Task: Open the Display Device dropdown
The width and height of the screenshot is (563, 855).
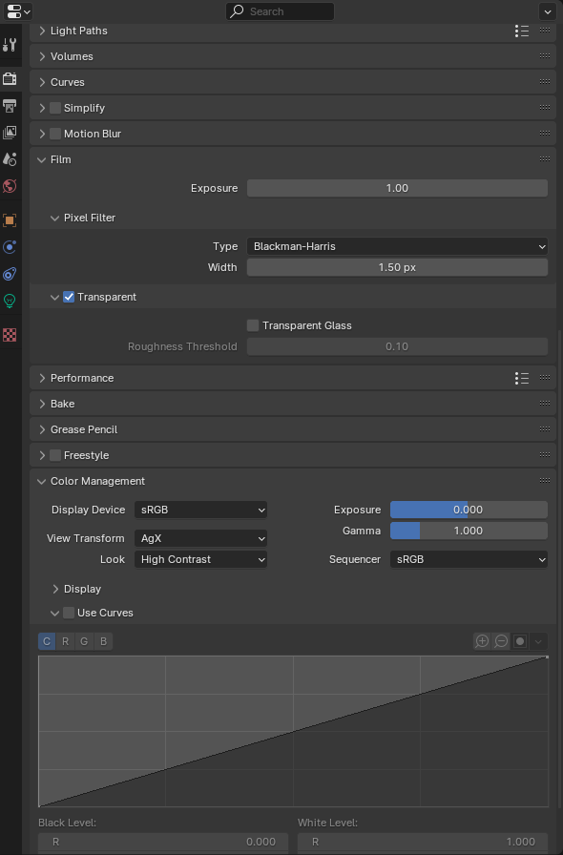Action: pyautogui.click(x=200, y=510)
